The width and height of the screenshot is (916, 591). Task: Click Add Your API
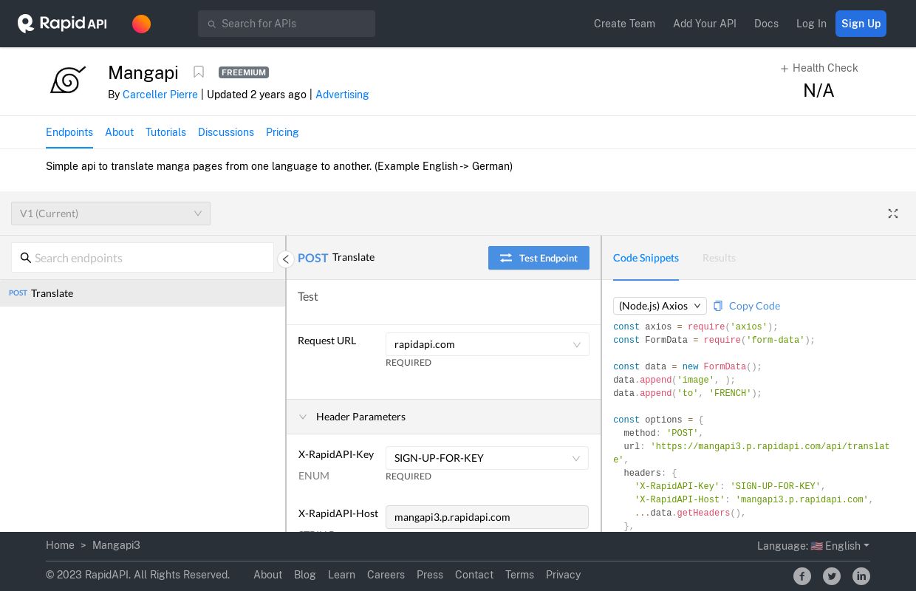tap(705, 24)
